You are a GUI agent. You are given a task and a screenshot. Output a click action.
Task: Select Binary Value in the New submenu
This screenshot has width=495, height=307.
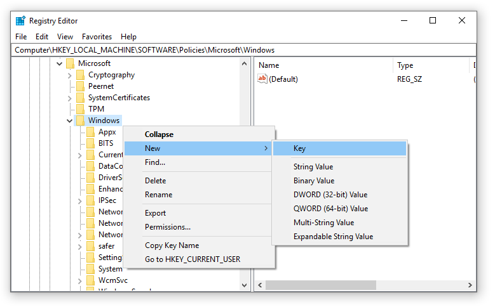340,181
